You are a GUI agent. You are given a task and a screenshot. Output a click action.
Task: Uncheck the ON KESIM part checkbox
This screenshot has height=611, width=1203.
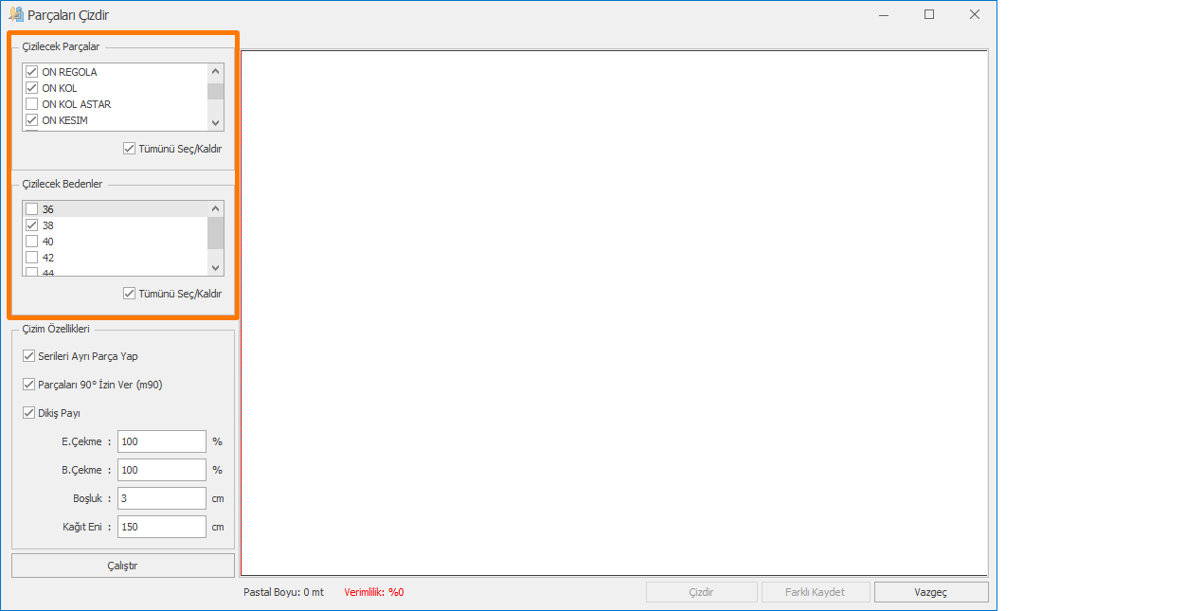click(31, 120)
